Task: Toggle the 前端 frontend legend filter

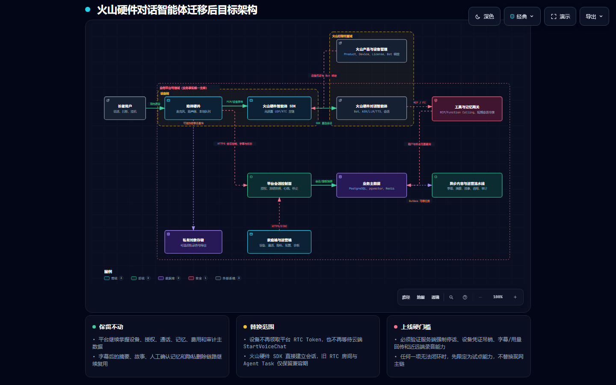Action: [x=113, y=278]
